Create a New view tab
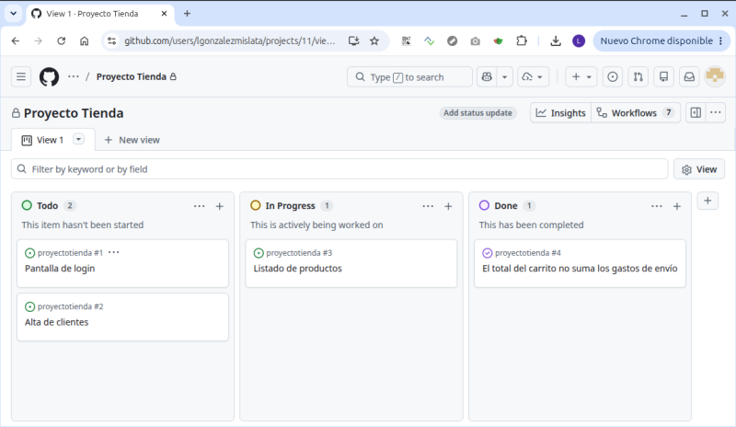The image size is (736, 427). (x=132, y=140)
